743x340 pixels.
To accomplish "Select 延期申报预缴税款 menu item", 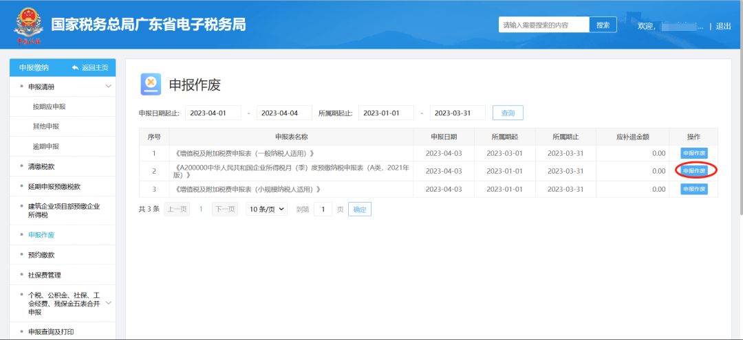I will point(54,186).
